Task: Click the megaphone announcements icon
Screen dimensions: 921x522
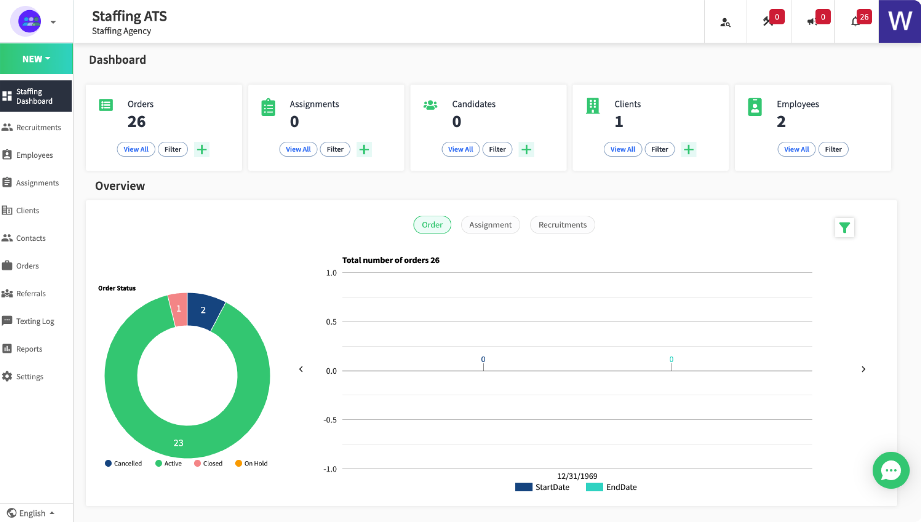Action: tap(811, 22)
